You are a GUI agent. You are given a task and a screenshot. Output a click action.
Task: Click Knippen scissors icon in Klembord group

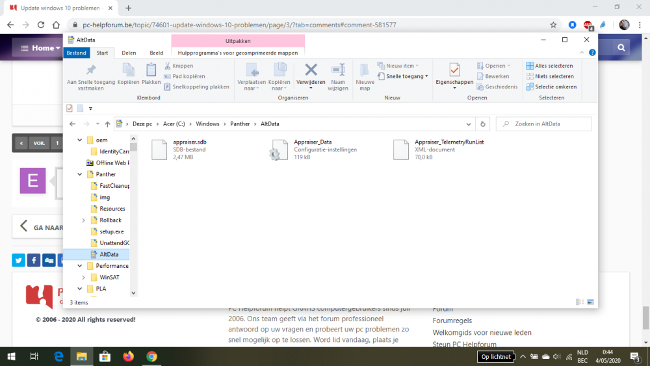click(x=168, y=66)
